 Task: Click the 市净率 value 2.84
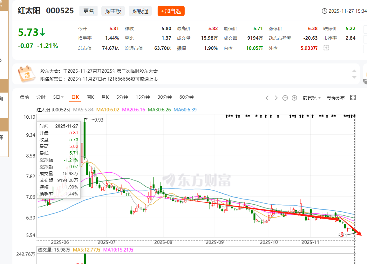click(x=350, y=38)
